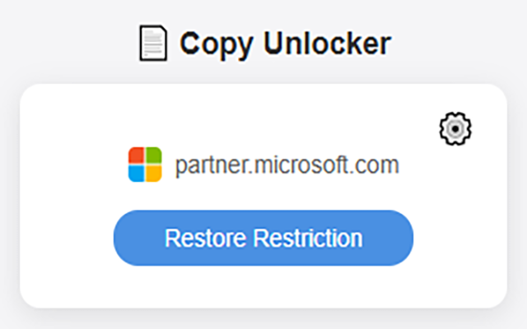Click the page icon in the header
This screenshot has height=329, width=527.
coord(152,44)
